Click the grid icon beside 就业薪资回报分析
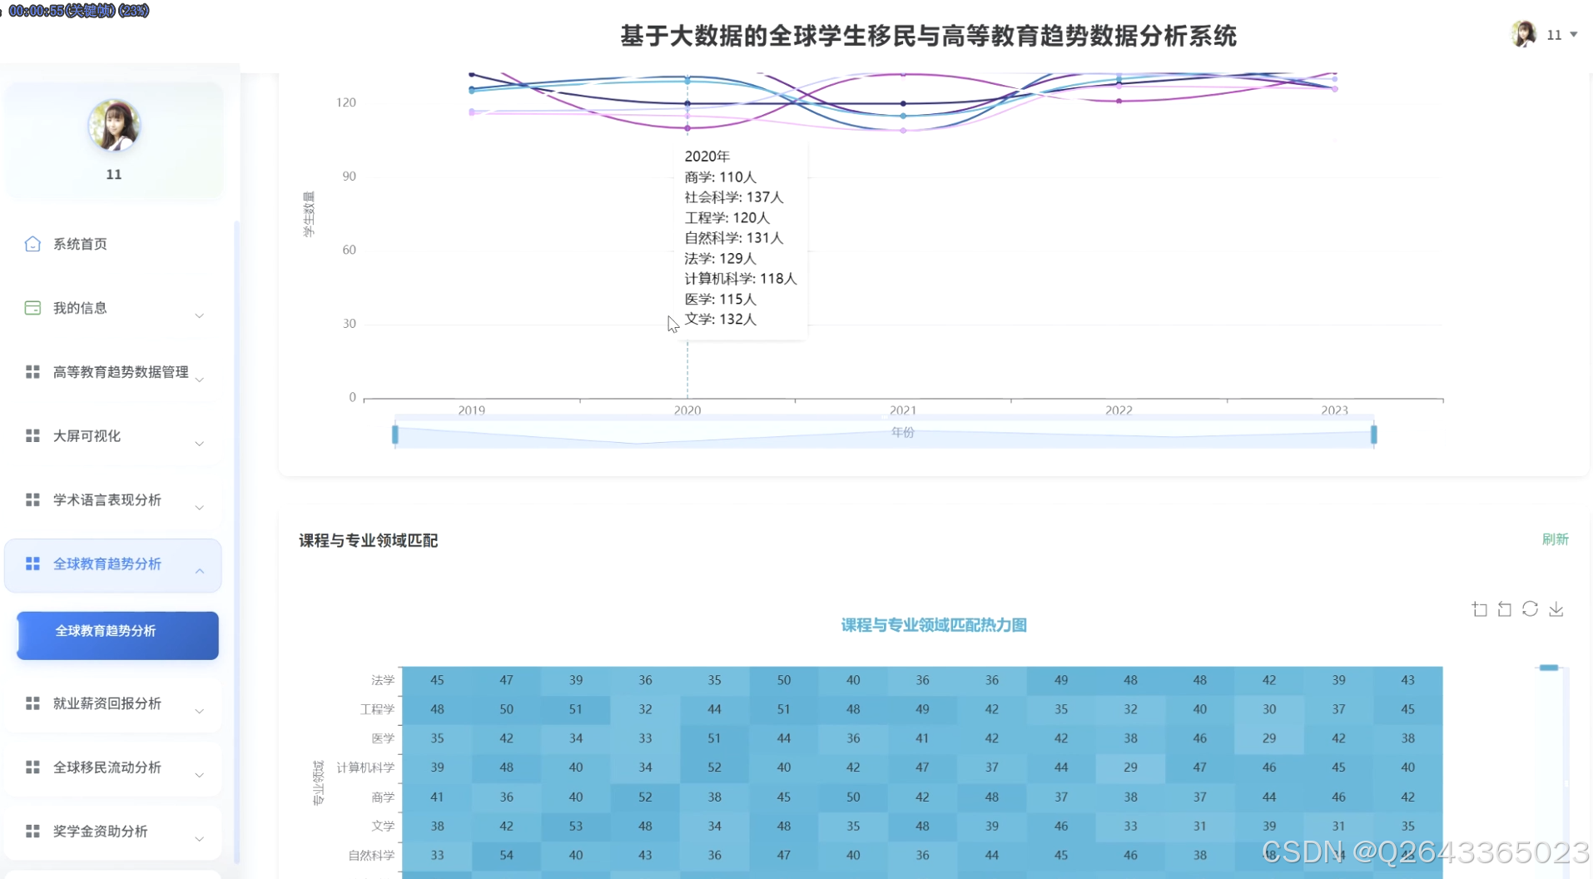Screen dimensions: 1593x879 click(32, 703)
